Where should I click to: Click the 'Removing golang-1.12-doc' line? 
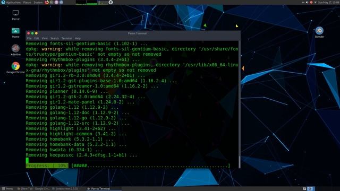point(78,112)
